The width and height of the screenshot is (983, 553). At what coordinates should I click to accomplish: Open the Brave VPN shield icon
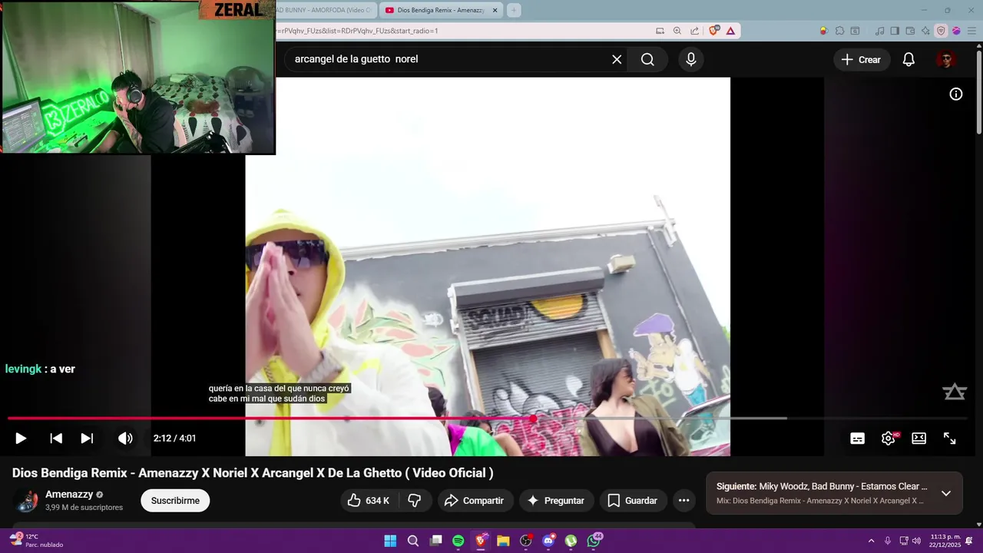click(941, 31)
